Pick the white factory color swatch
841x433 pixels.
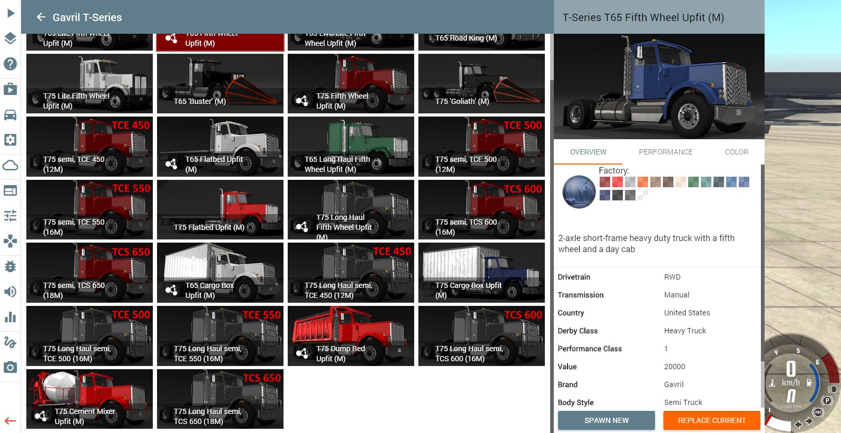643,195
